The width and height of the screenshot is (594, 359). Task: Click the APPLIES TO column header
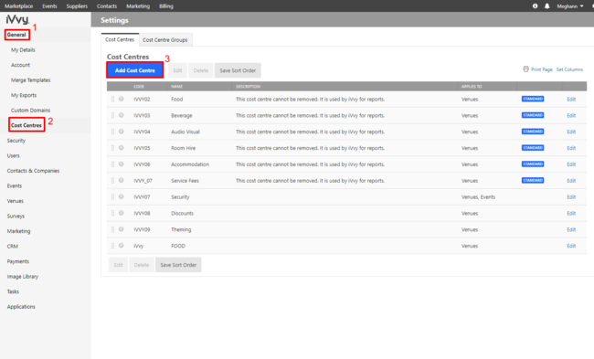click(472, 87)
